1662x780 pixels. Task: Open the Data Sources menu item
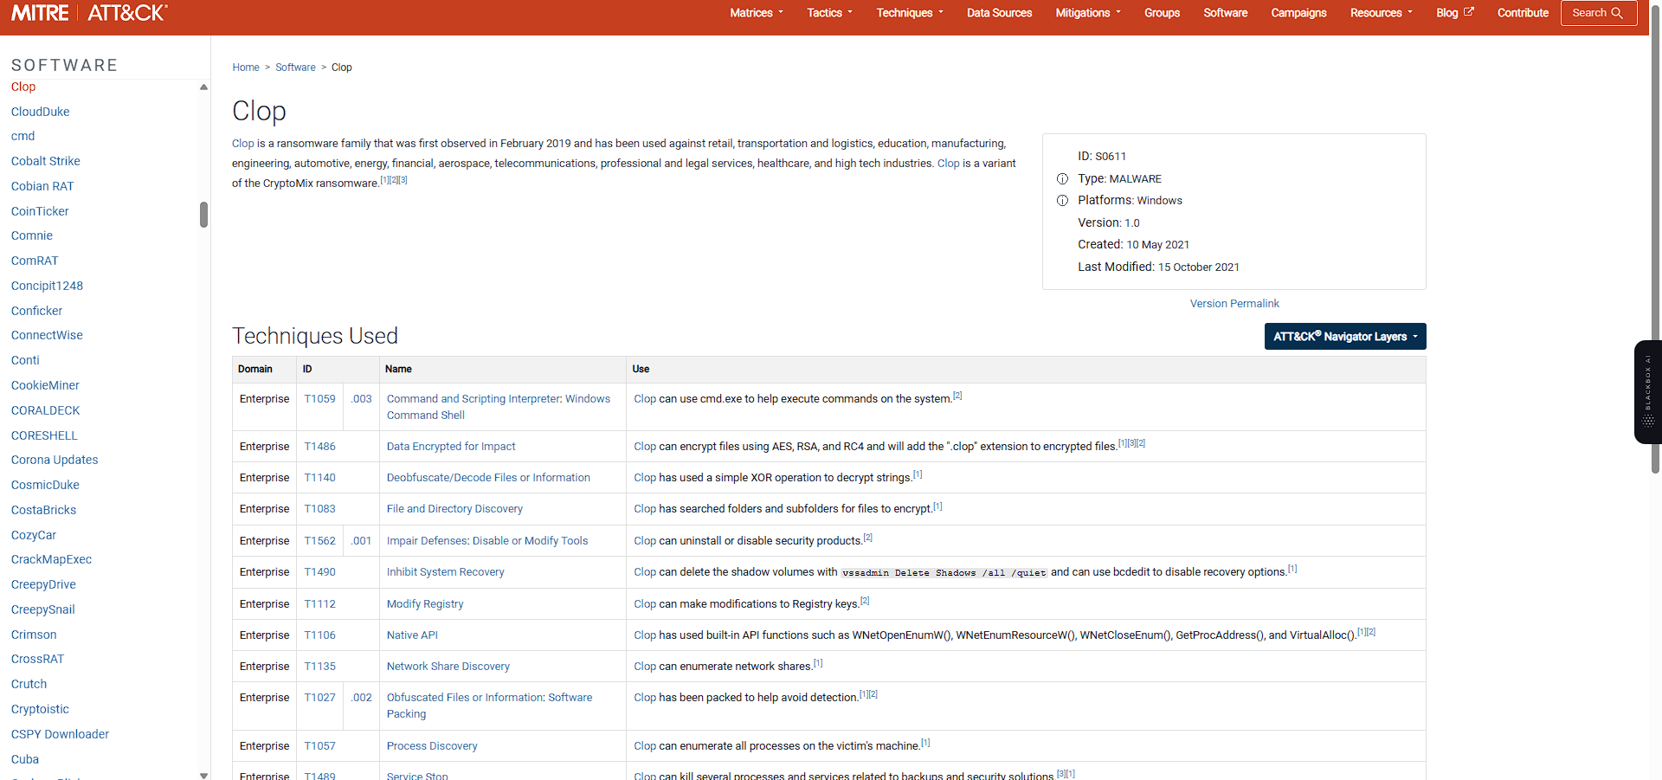click(999, 13)
